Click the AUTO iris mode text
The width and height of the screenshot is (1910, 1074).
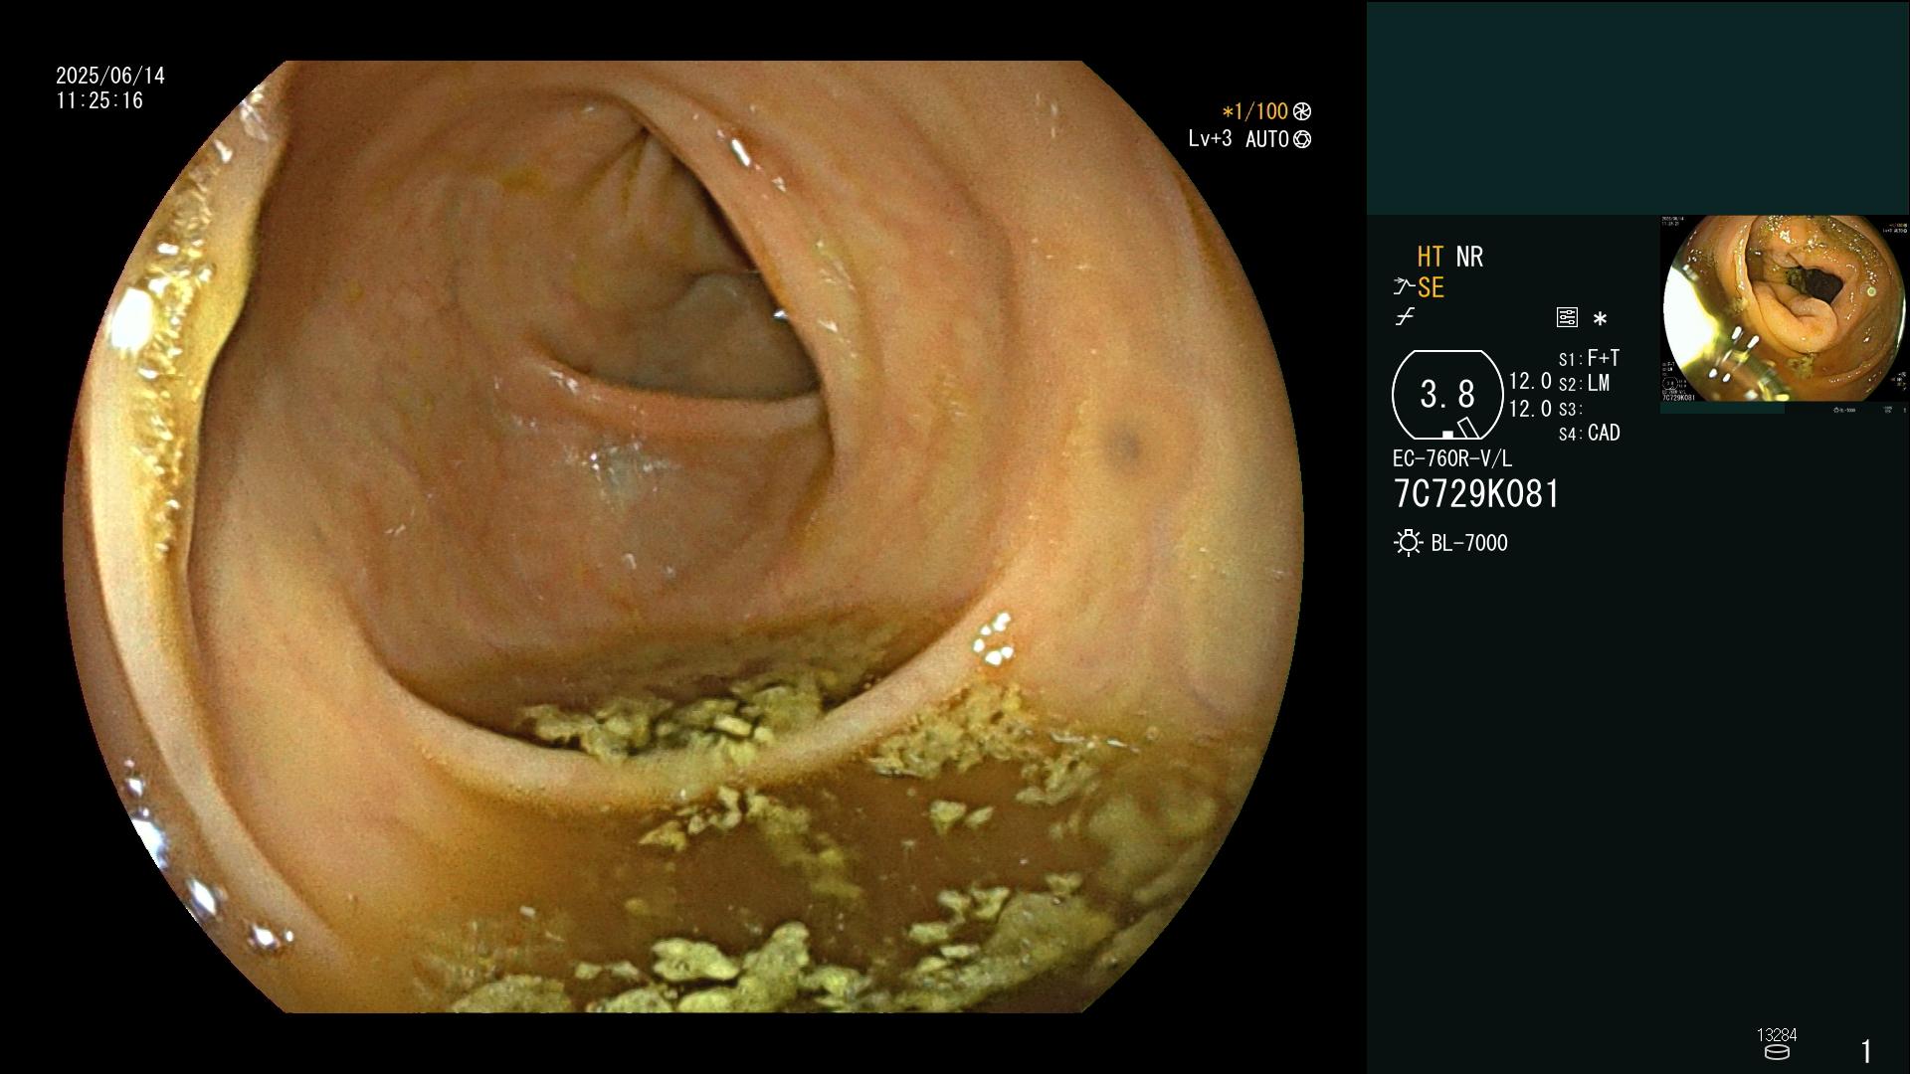(x=1267, y=139)
